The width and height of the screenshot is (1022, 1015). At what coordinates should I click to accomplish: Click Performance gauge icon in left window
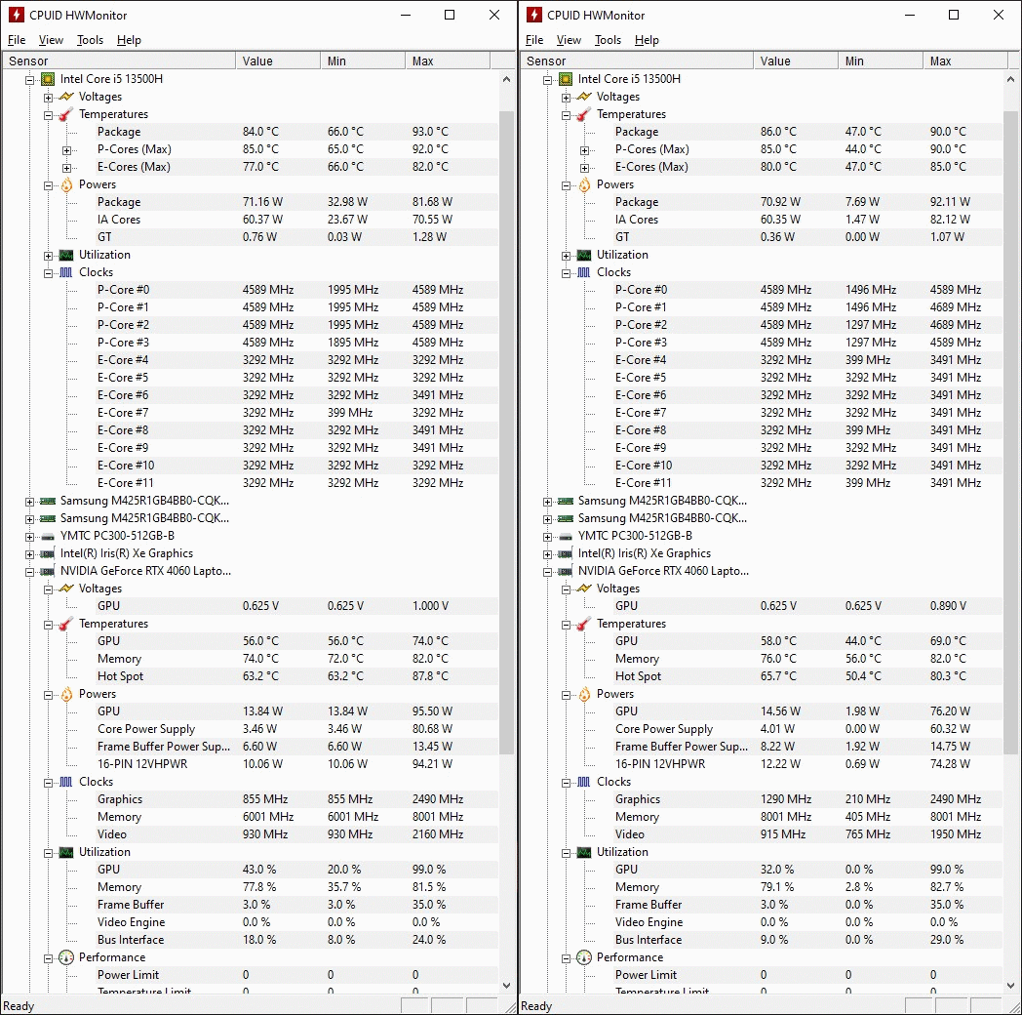[x=66, y=957]
